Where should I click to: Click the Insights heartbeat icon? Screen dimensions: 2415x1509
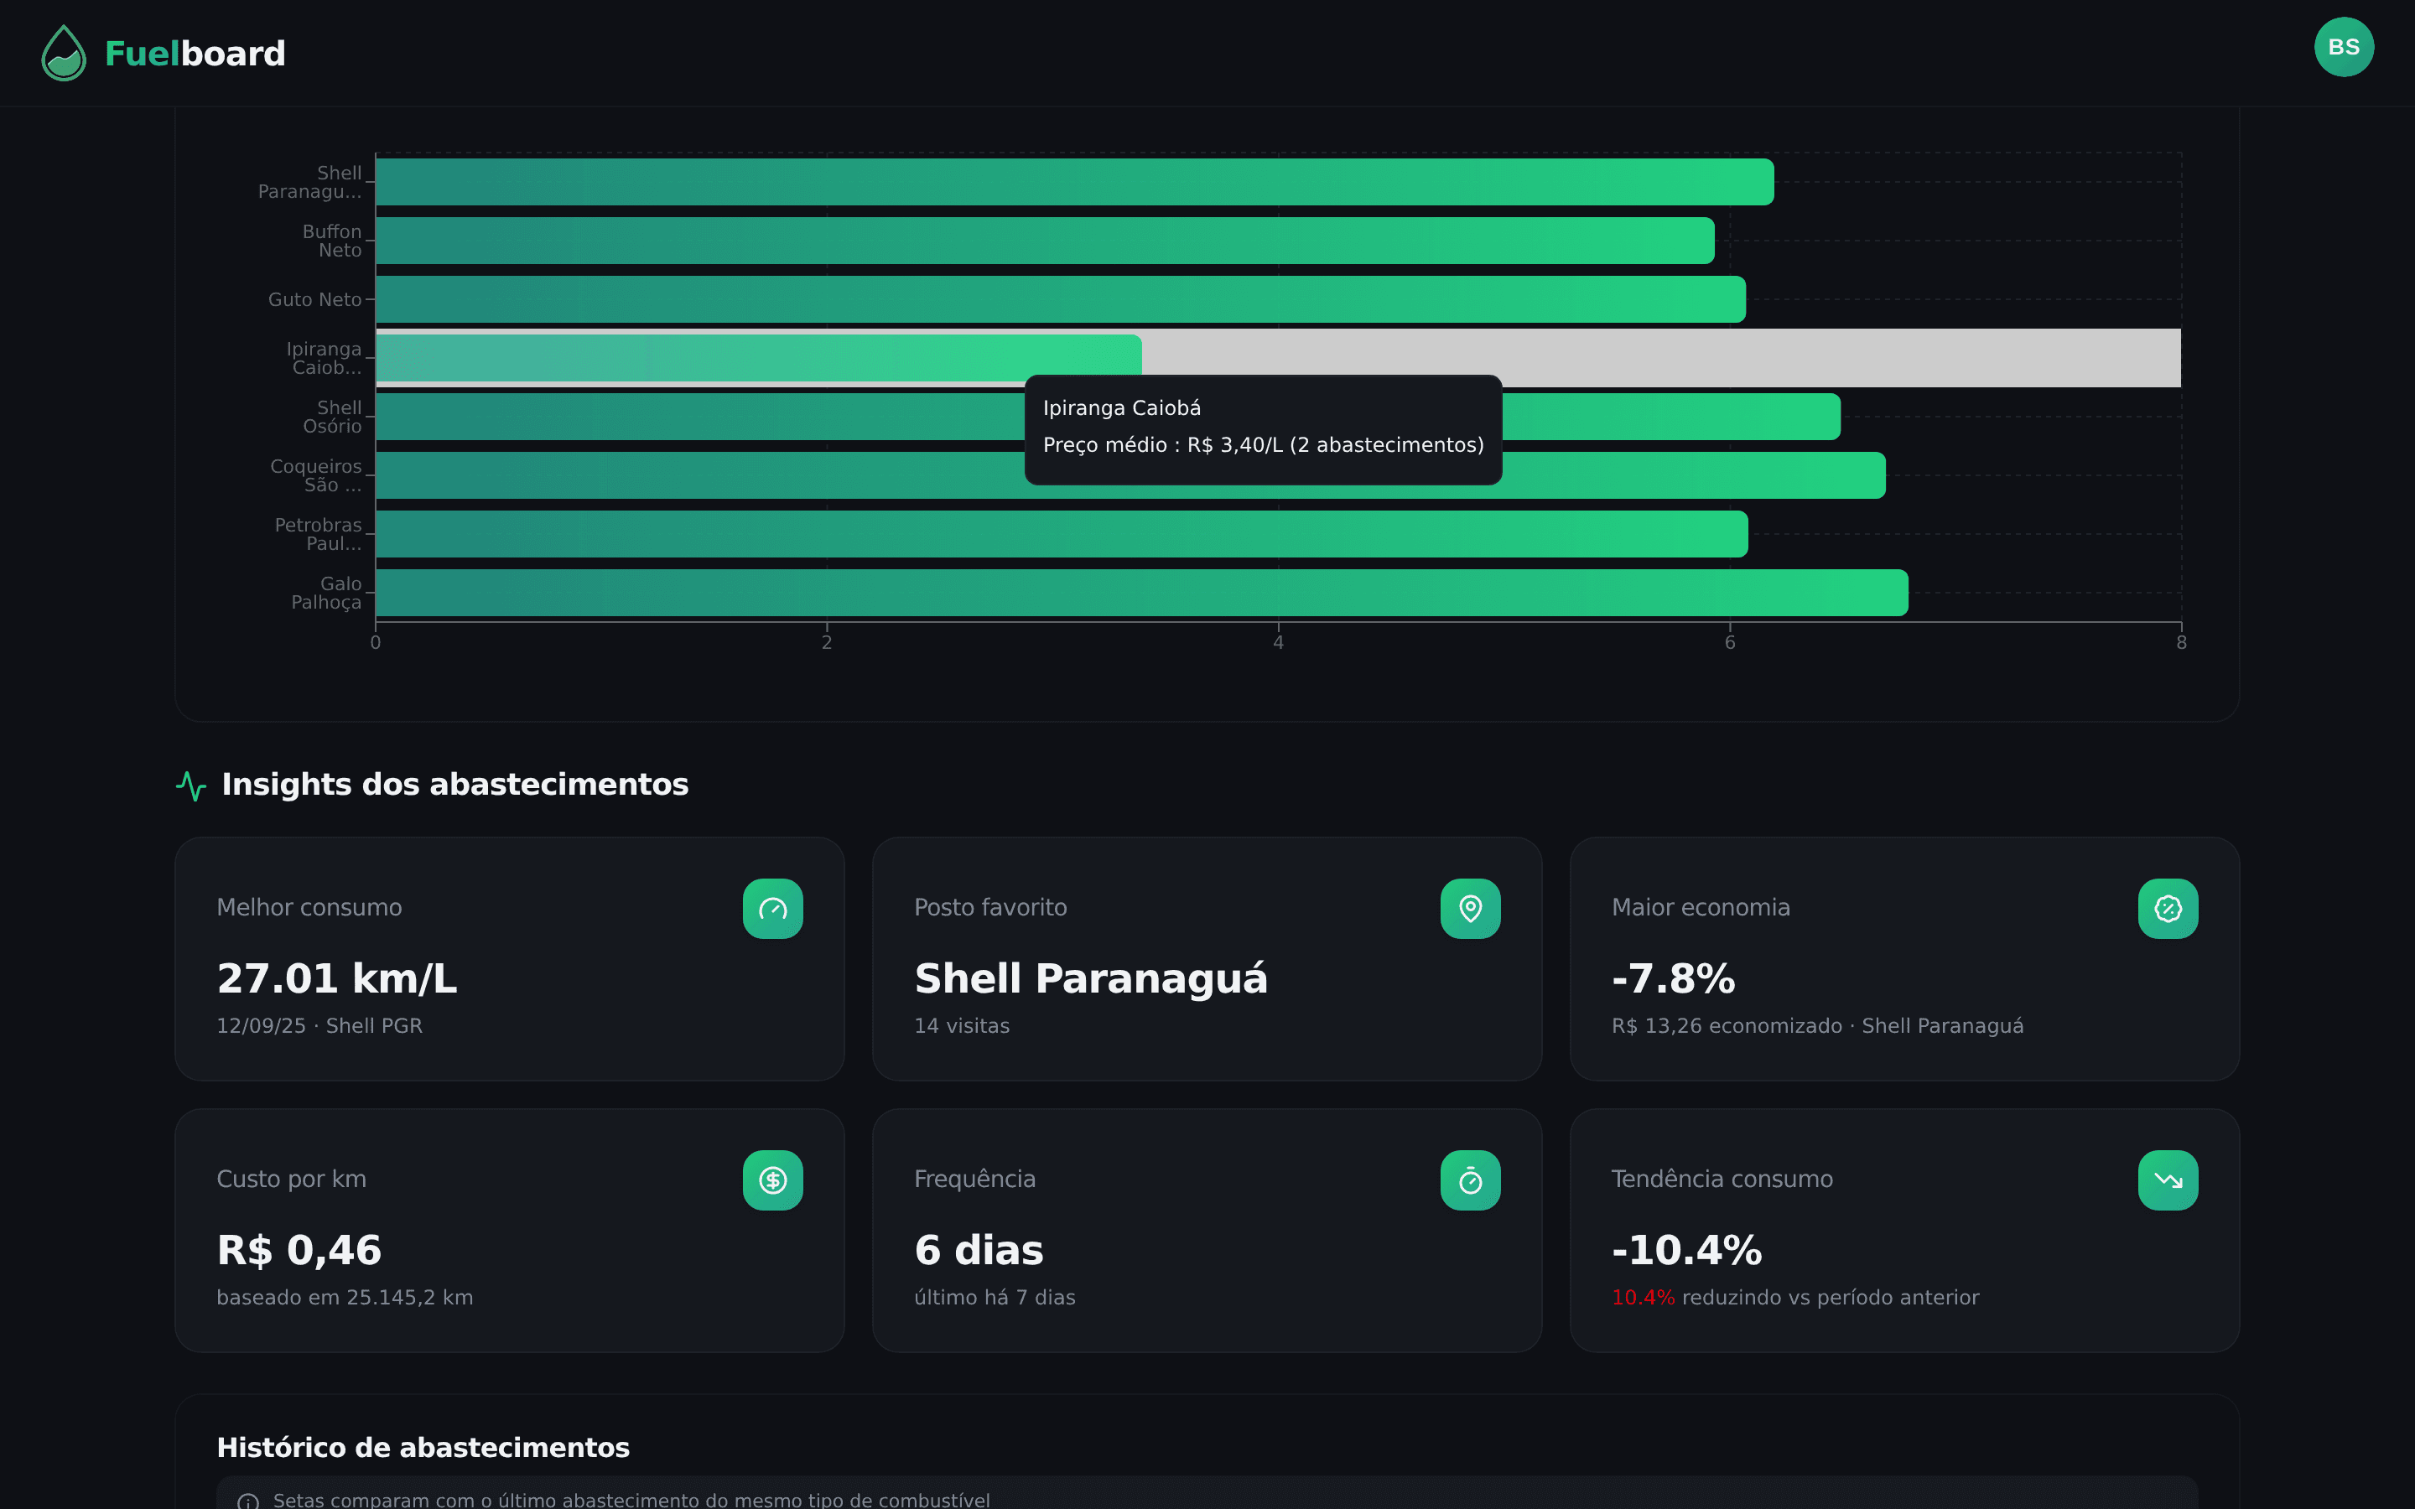(x=190, y=786)
